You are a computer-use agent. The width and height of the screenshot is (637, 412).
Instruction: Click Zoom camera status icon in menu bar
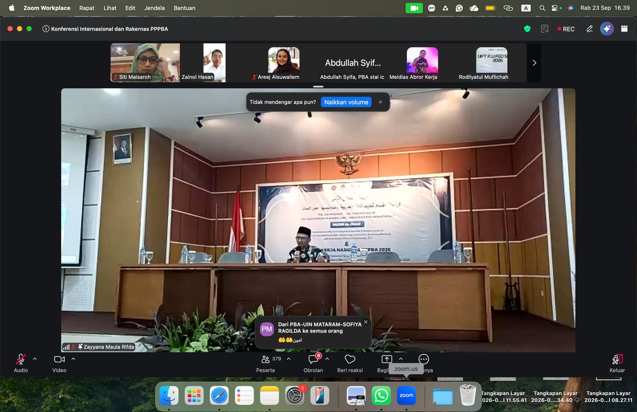[414, 8]
